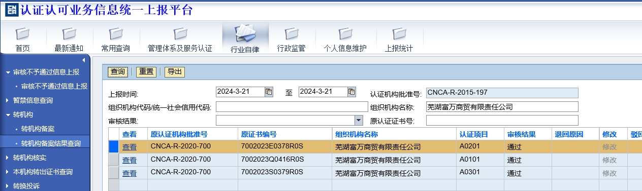Open 转机构备案结果查询 sub-item
The height and width of the screenshot is (191, 642).
(x=51, y=143)
